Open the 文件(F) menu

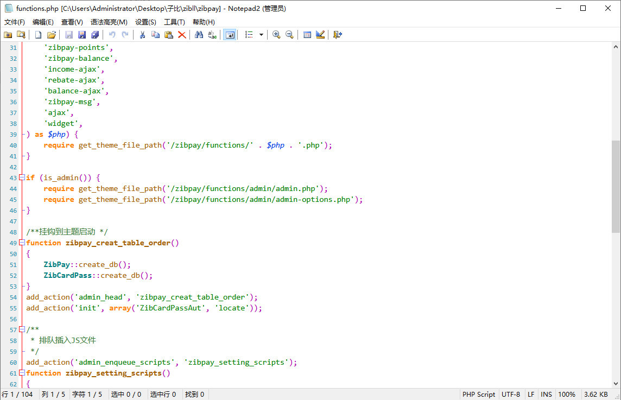coord(15,22)
